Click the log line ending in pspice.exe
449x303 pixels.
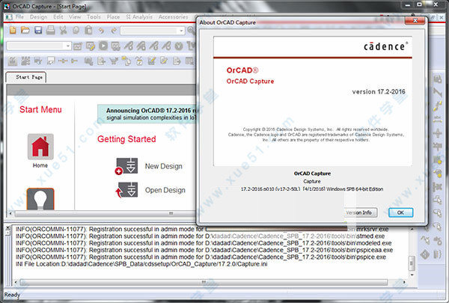(x=201, y=257)
